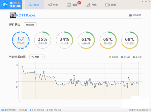151x112 pixels.
Task: Click the 69℃ 显卡温度 gauge
Action: 108,40
